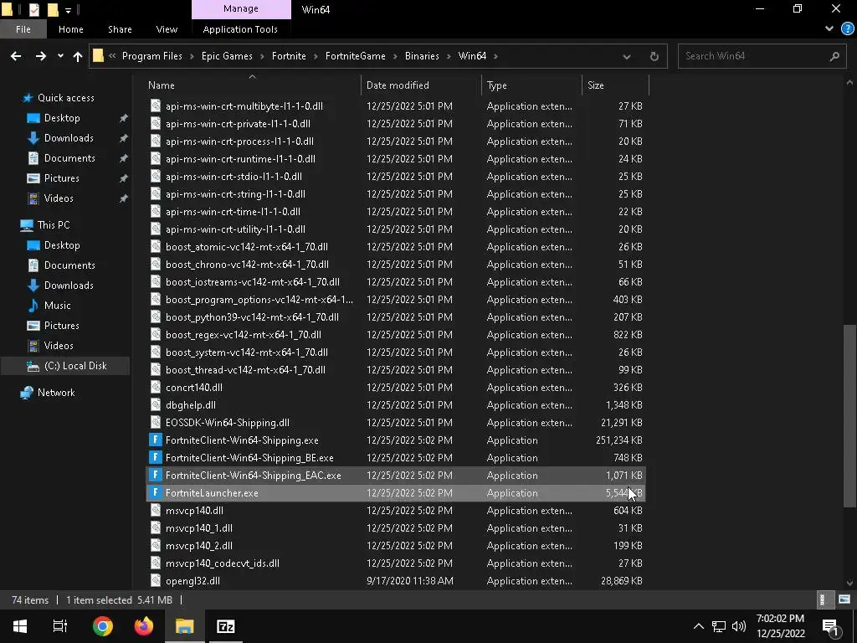Click the Forward navigation arrow
This screenshot has width=857, height=643.
click(41, 56)
